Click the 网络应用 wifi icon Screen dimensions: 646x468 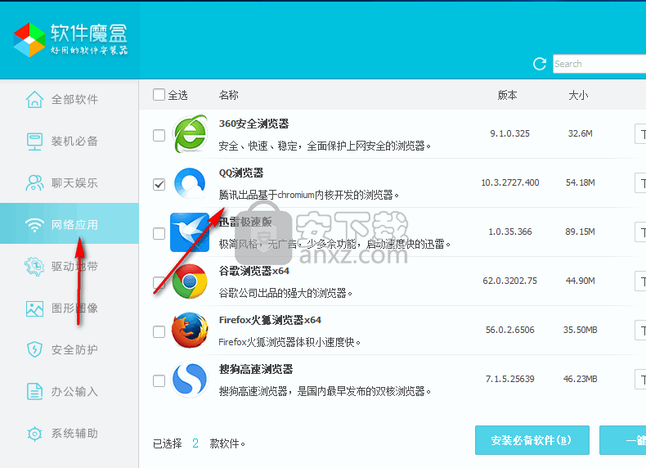(x=34, y=225)
